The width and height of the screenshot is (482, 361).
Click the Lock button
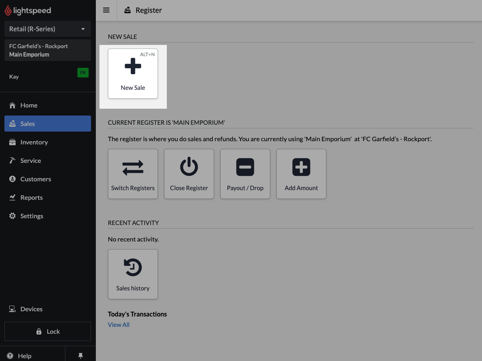click(48, 331)
